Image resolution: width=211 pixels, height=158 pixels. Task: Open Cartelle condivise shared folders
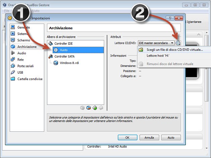pyautogui.click(x=30, y=79)
